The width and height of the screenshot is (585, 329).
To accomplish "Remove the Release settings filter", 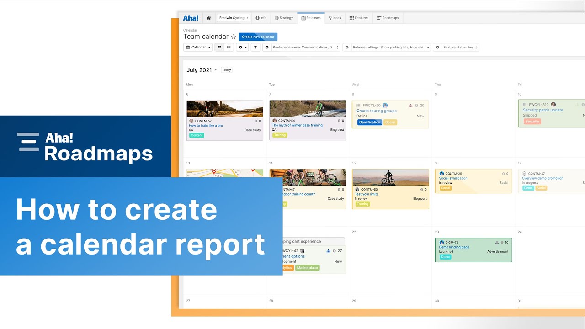I will [x=347, y=47].
